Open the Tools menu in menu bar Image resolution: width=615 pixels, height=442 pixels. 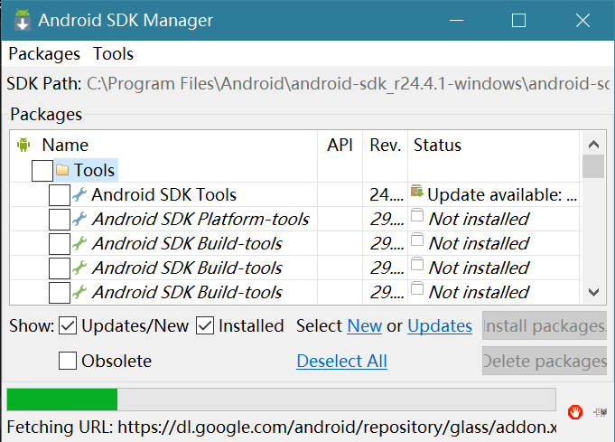pyautogui.click(x=113, y=53)
